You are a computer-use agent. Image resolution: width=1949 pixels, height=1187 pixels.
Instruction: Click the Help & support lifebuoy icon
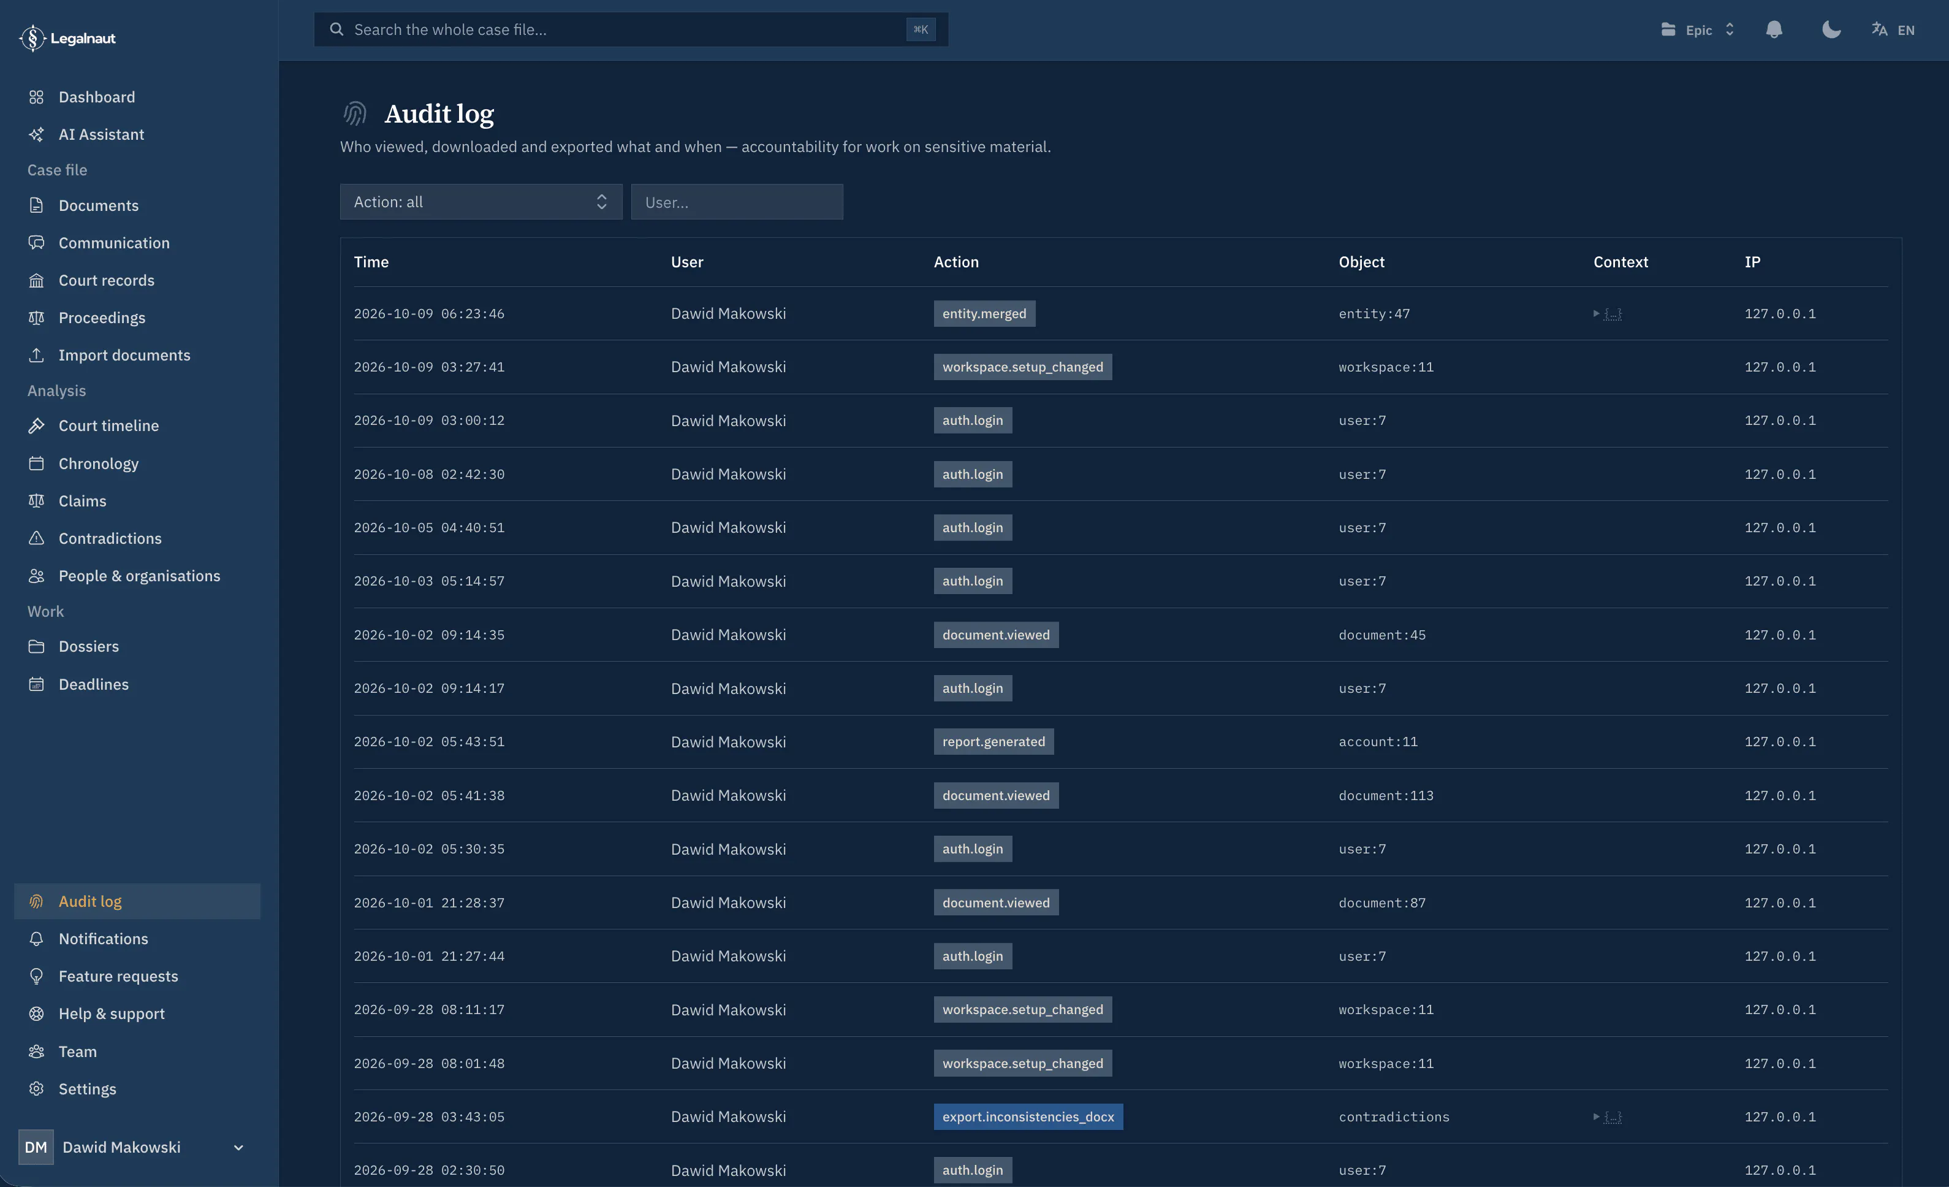click(36, 1013)
